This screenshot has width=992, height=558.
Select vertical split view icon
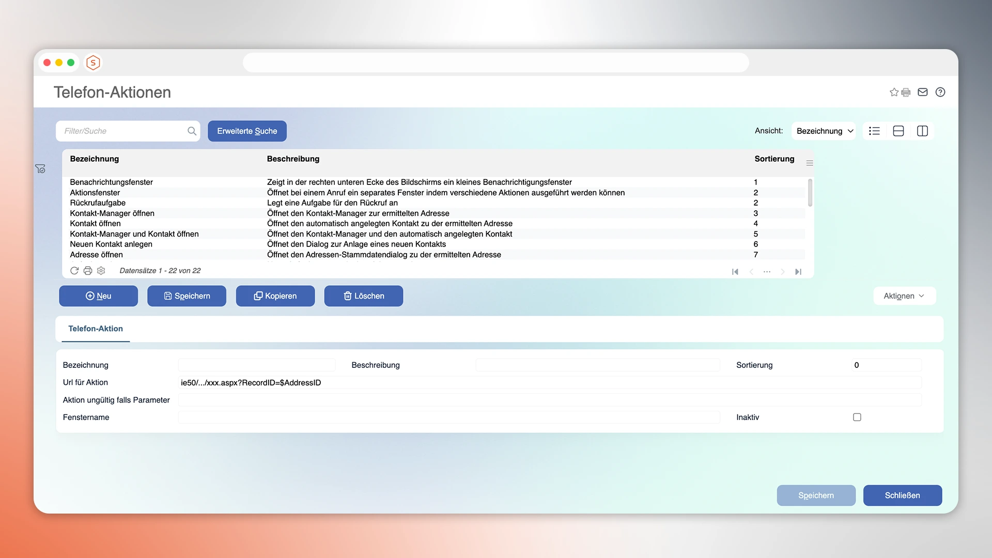(x=922, y=131)
